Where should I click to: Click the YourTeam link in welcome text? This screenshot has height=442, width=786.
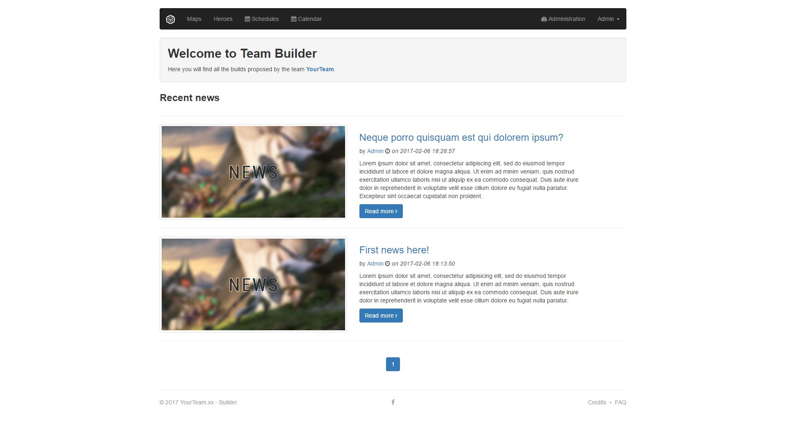click(320, 69)
